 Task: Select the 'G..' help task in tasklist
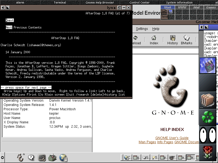point(146,158)
